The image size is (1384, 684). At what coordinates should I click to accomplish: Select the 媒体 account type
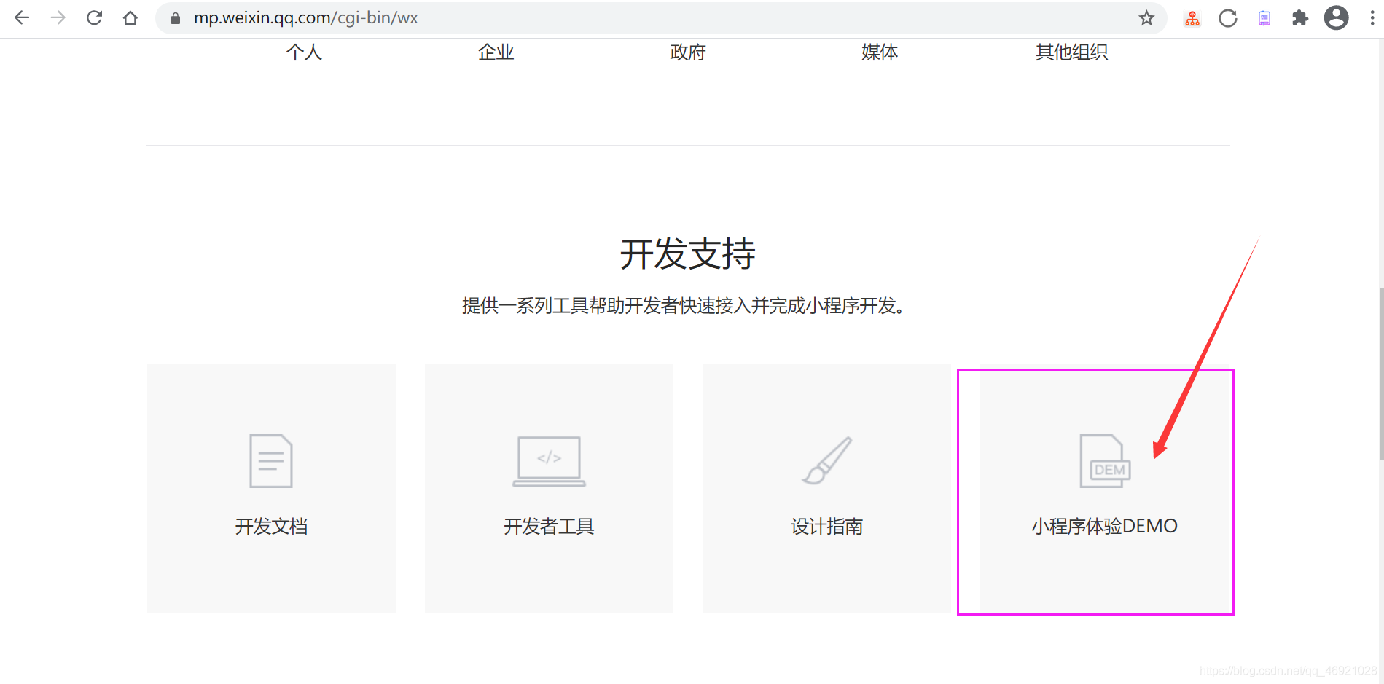click(x=880, y=52)
